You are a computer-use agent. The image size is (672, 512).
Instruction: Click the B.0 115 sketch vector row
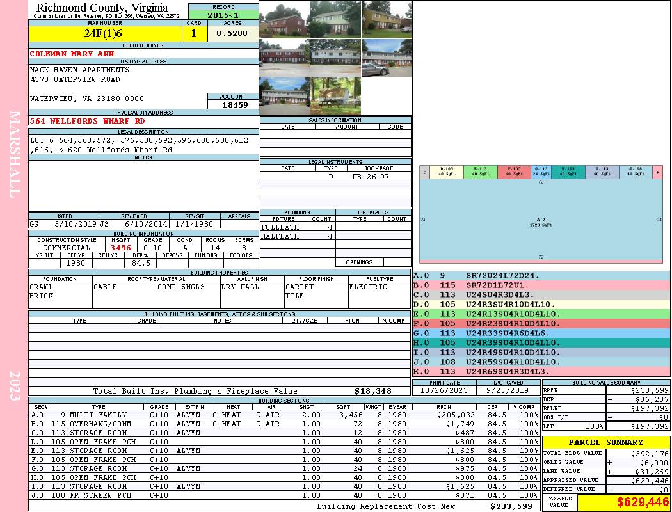(541, 285)
